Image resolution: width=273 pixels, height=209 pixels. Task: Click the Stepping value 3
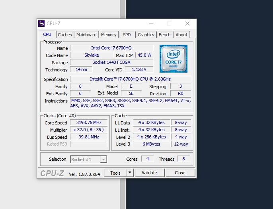pos(181,86)
